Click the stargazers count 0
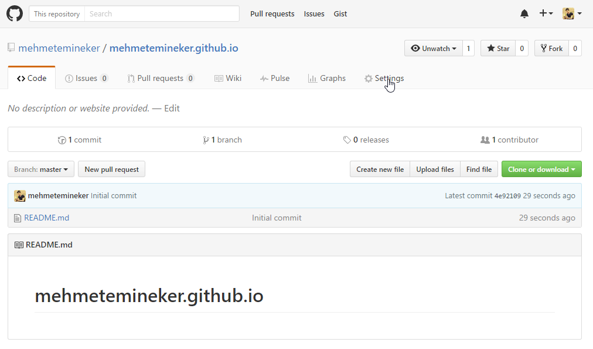The image size is (593, 349). [522, 48]
